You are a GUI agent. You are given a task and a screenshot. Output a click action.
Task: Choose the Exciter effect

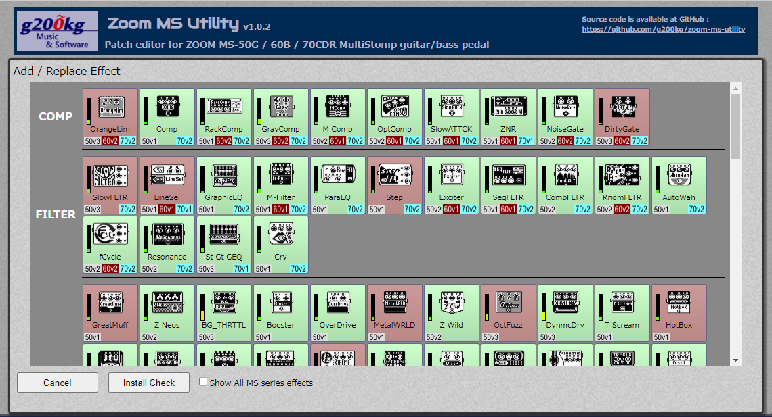pos(452,185)
